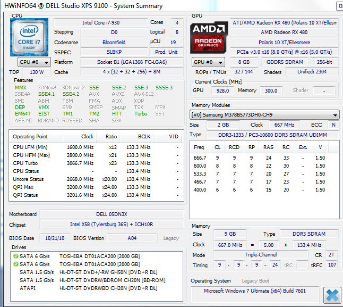The image size is (343, 307).
Task: Click the Uncore Status row
Action: pos(96,179)
